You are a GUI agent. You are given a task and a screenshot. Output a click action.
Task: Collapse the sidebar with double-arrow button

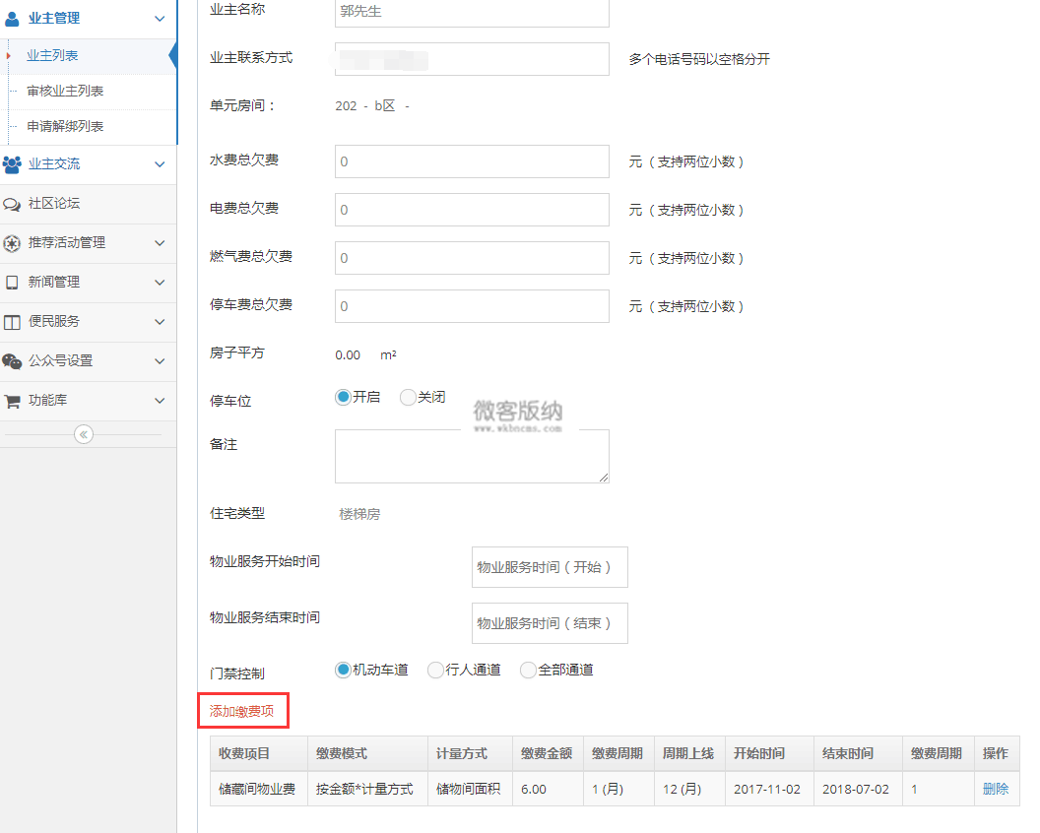click(84, 434)
